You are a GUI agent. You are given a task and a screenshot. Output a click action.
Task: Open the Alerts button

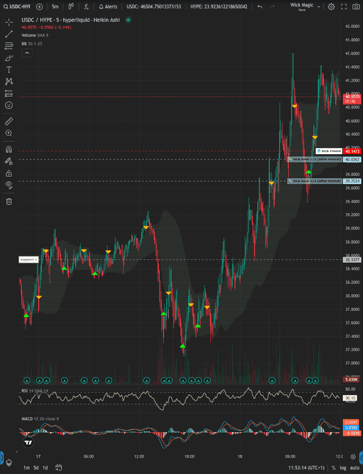pyautogui.click(x=107, y=7)
